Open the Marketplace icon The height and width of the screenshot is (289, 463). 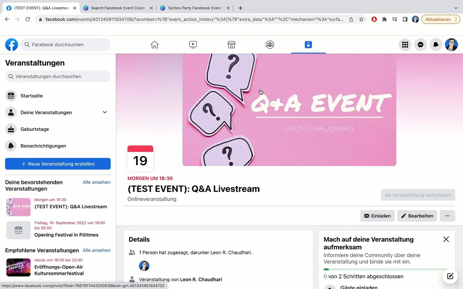click(x=231, y=44)
